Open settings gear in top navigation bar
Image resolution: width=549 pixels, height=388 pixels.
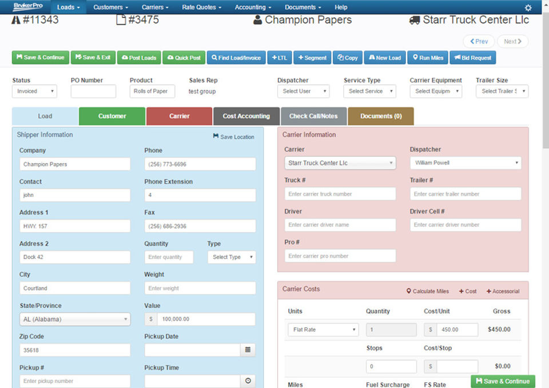[x=528, y=7]
